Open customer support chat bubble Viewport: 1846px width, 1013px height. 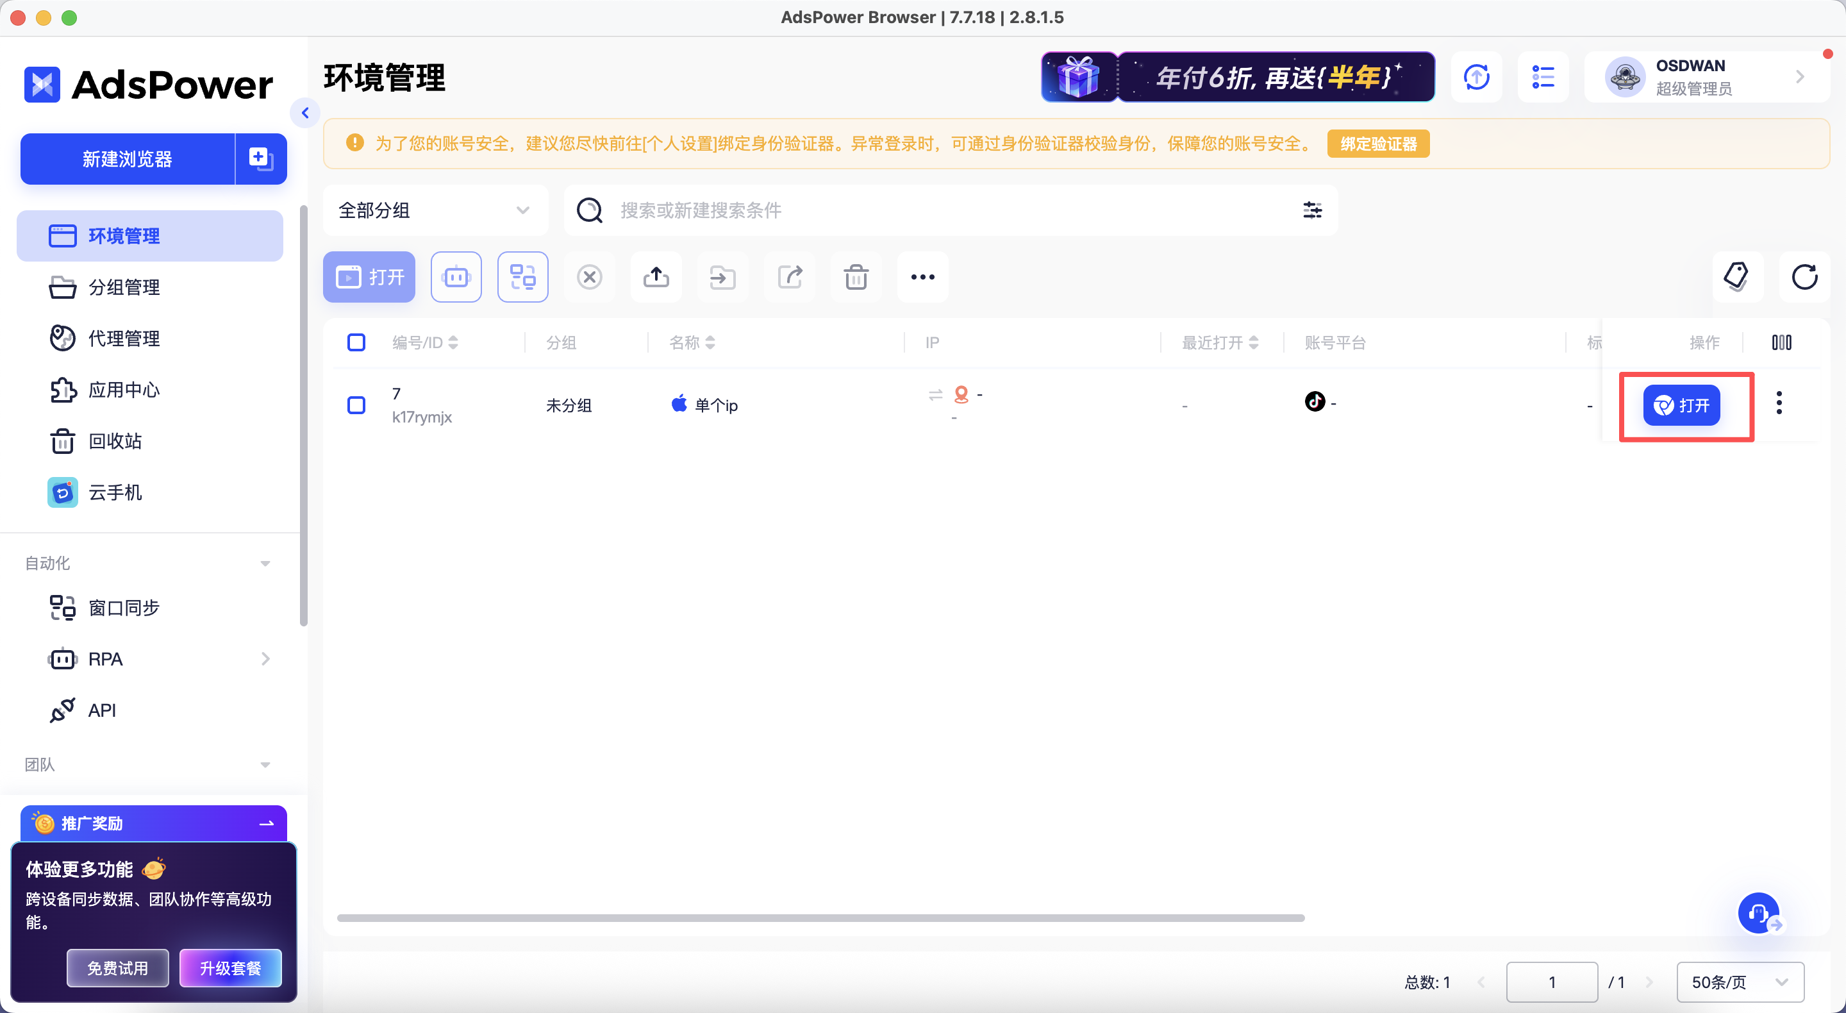[1758, 914]
